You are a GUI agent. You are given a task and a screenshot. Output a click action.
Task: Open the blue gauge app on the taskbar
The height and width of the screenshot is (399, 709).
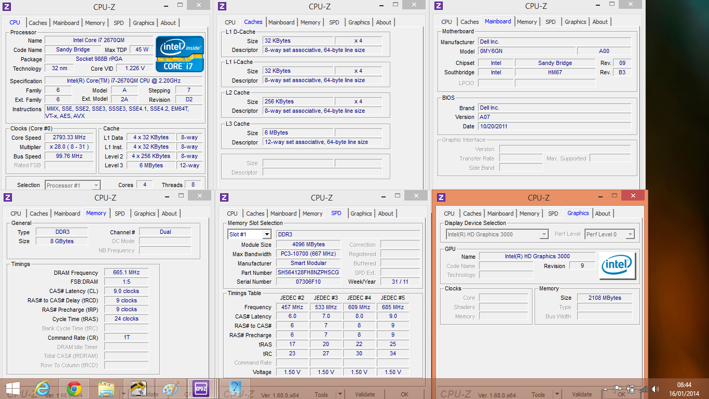[235, 389]
